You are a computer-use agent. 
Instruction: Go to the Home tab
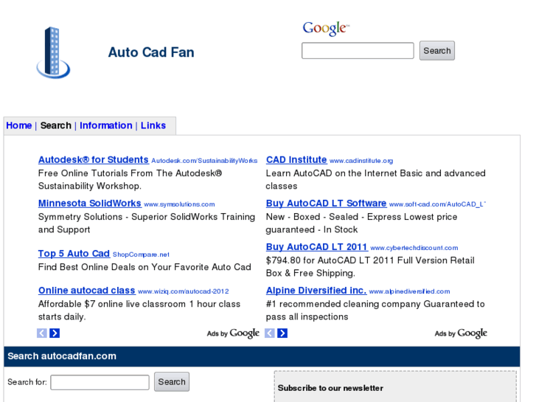tap(19, 125)
